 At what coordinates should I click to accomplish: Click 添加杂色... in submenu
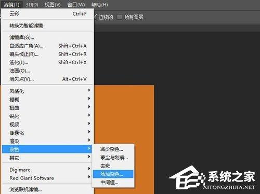click(x=113, y=174)
